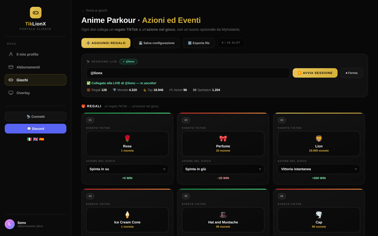378x236 pixels.
Task: Click the profile person icon in menu
Action: 11,54
